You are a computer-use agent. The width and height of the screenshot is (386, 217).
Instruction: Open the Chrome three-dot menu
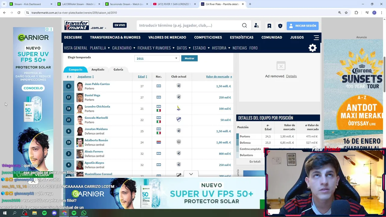click(382, 13)
